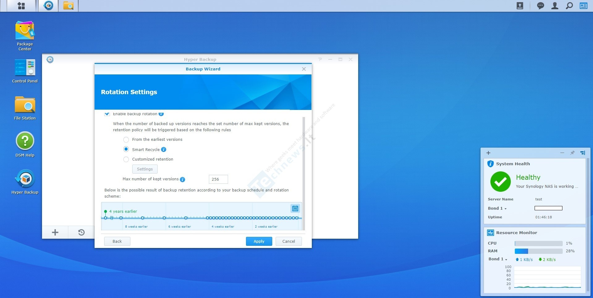Image resolution: width=593 pixels, height=298 pixels.
Task: Click the Hyper Backup window logo icon
Action: (50, 59)
